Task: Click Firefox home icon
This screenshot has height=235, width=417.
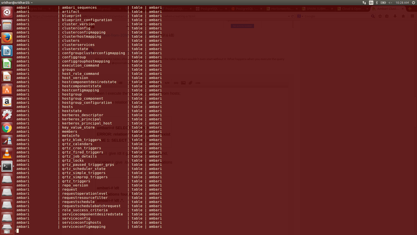Action: pos(403,16)
